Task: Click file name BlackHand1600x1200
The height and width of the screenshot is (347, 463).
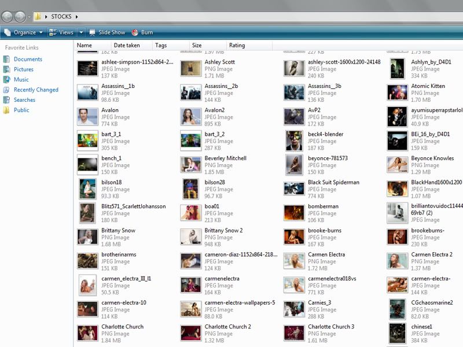Action: [436, 182]
